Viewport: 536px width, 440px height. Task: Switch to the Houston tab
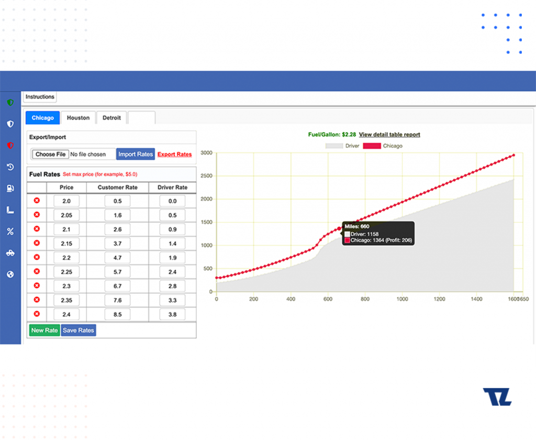78,118
